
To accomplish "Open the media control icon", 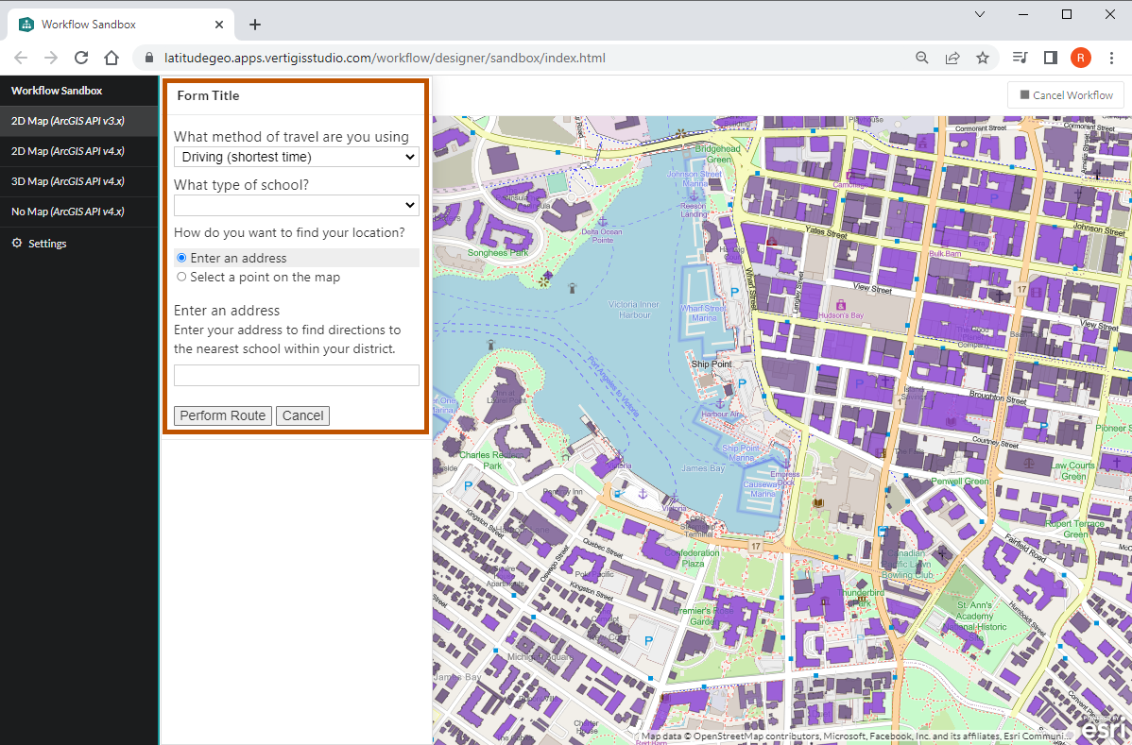I will pyautogui.click(x=1020, y=58).
